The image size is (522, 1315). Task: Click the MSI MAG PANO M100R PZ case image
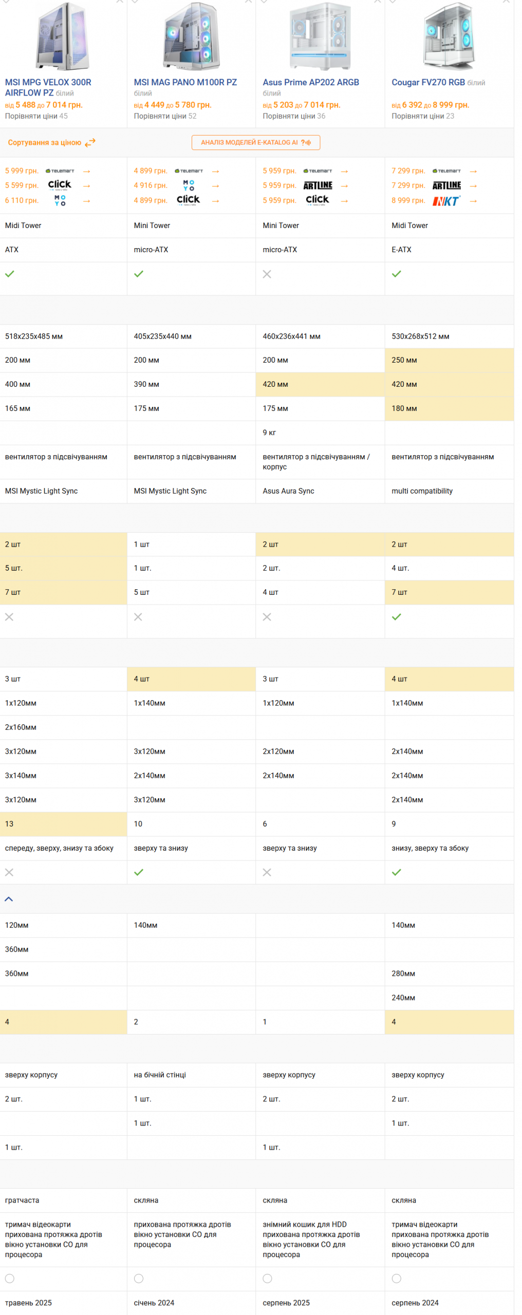point(191,36)
